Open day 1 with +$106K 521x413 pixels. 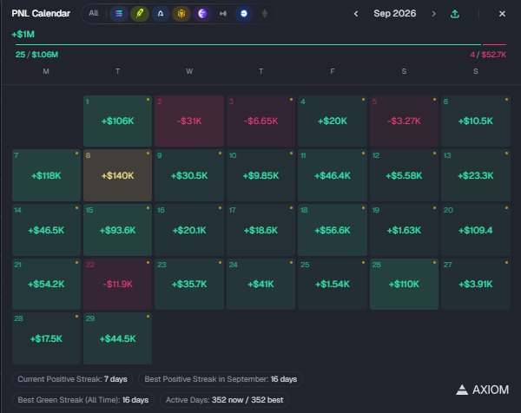[x=117, y=121]
